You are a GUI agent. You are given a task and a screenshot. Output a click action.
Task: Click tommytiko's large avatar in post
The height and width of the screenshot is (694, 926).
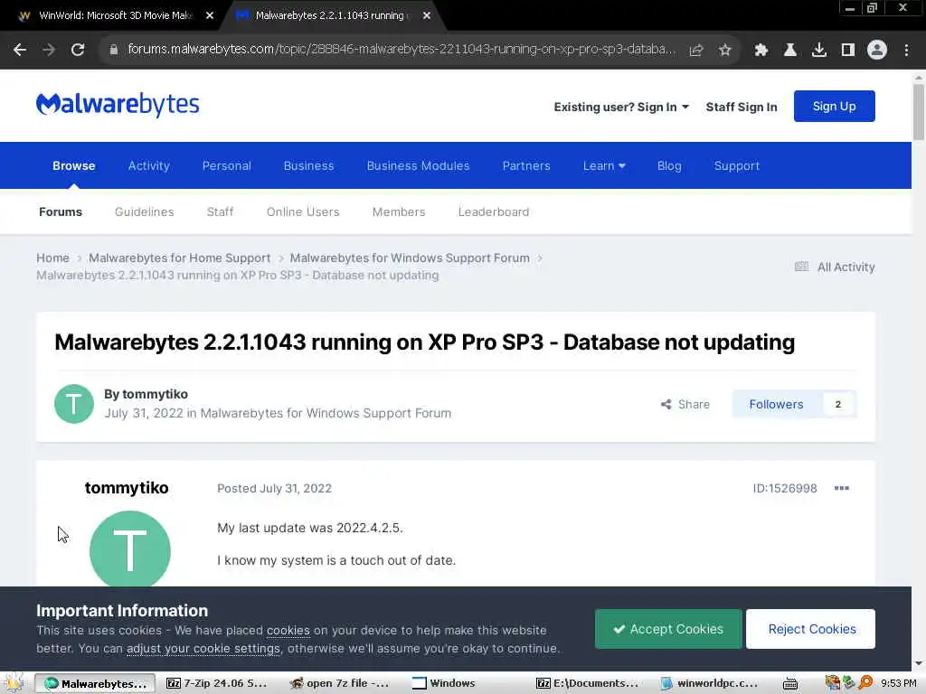(130, 550)
